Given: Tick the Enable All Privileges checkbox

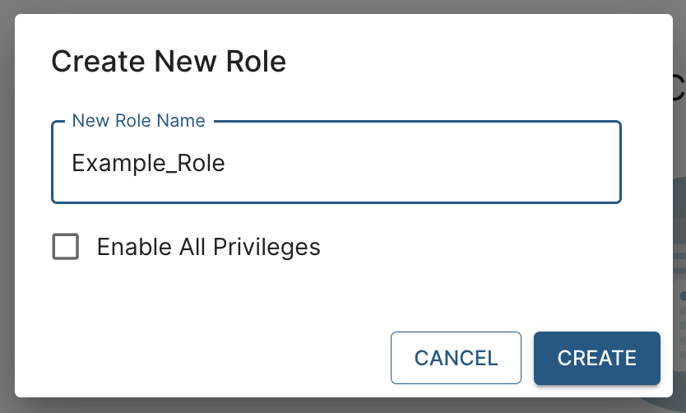Looking at the screenshot, I should (66, 247).
